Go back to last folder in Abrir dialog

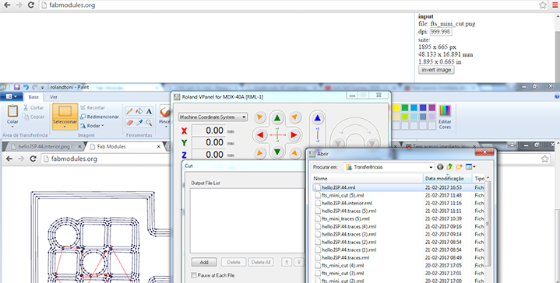click(440, 167)
